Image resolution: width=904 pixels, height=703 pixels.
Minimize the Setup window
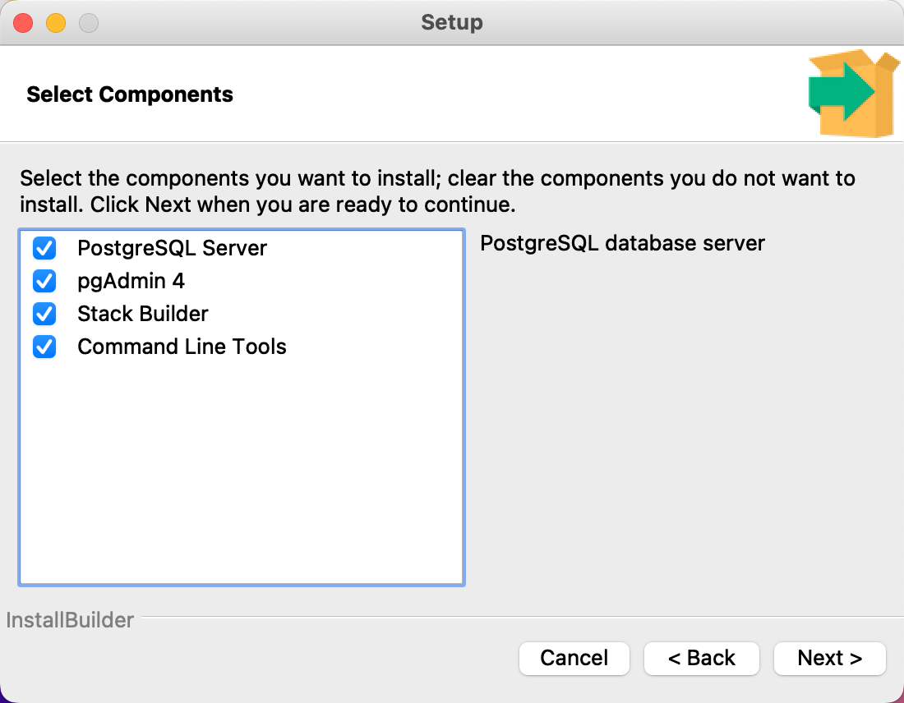[56, 23]
